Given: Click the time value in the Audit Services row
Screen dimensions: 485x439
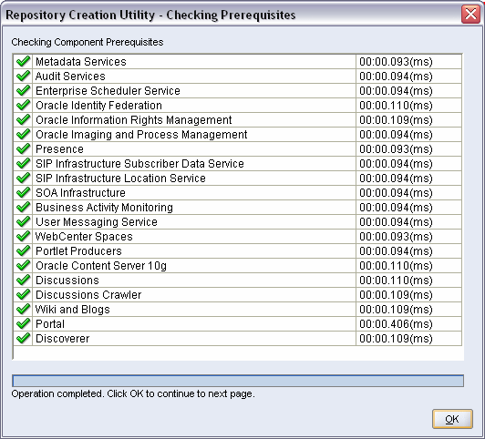Looking at the screenshot, I should [x=396, y=76].
